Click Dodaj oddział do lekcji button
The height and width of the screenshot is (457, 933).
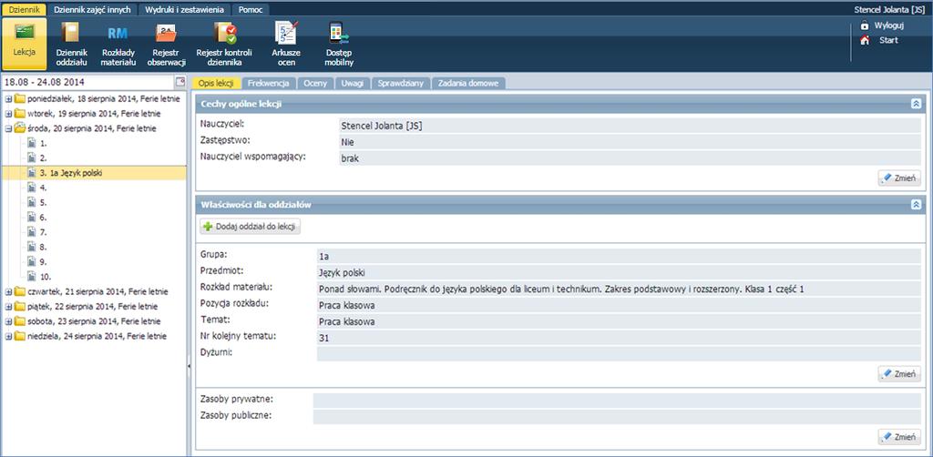251,227
